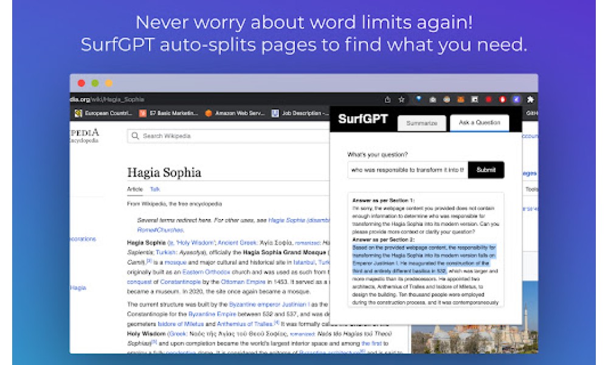Image resolution: width=608 pixels, height=365 pixels.
Task: Click the green window button in title bar
Action: [95, 83]
